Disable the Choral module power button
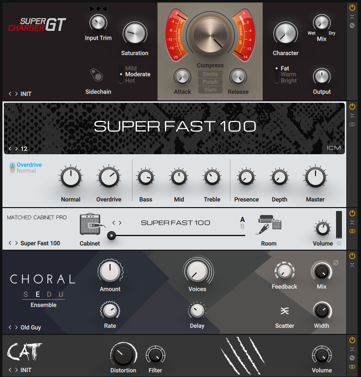Viewport: 361px width, 377px height. pyautogui.click(x=352, y=256)
